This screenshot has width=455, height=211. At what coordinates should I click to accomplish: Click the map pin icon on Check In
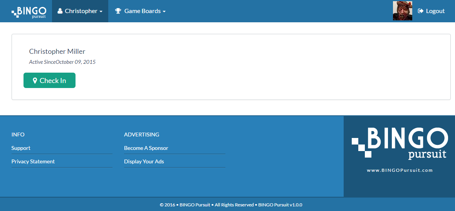click(35, 81)
